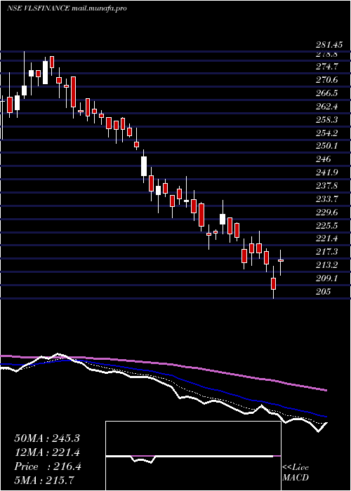Click the 254.2 price axis label
The height and width of the screenshot is (491, 351).
pyautogui.click(x=327, y=133)
